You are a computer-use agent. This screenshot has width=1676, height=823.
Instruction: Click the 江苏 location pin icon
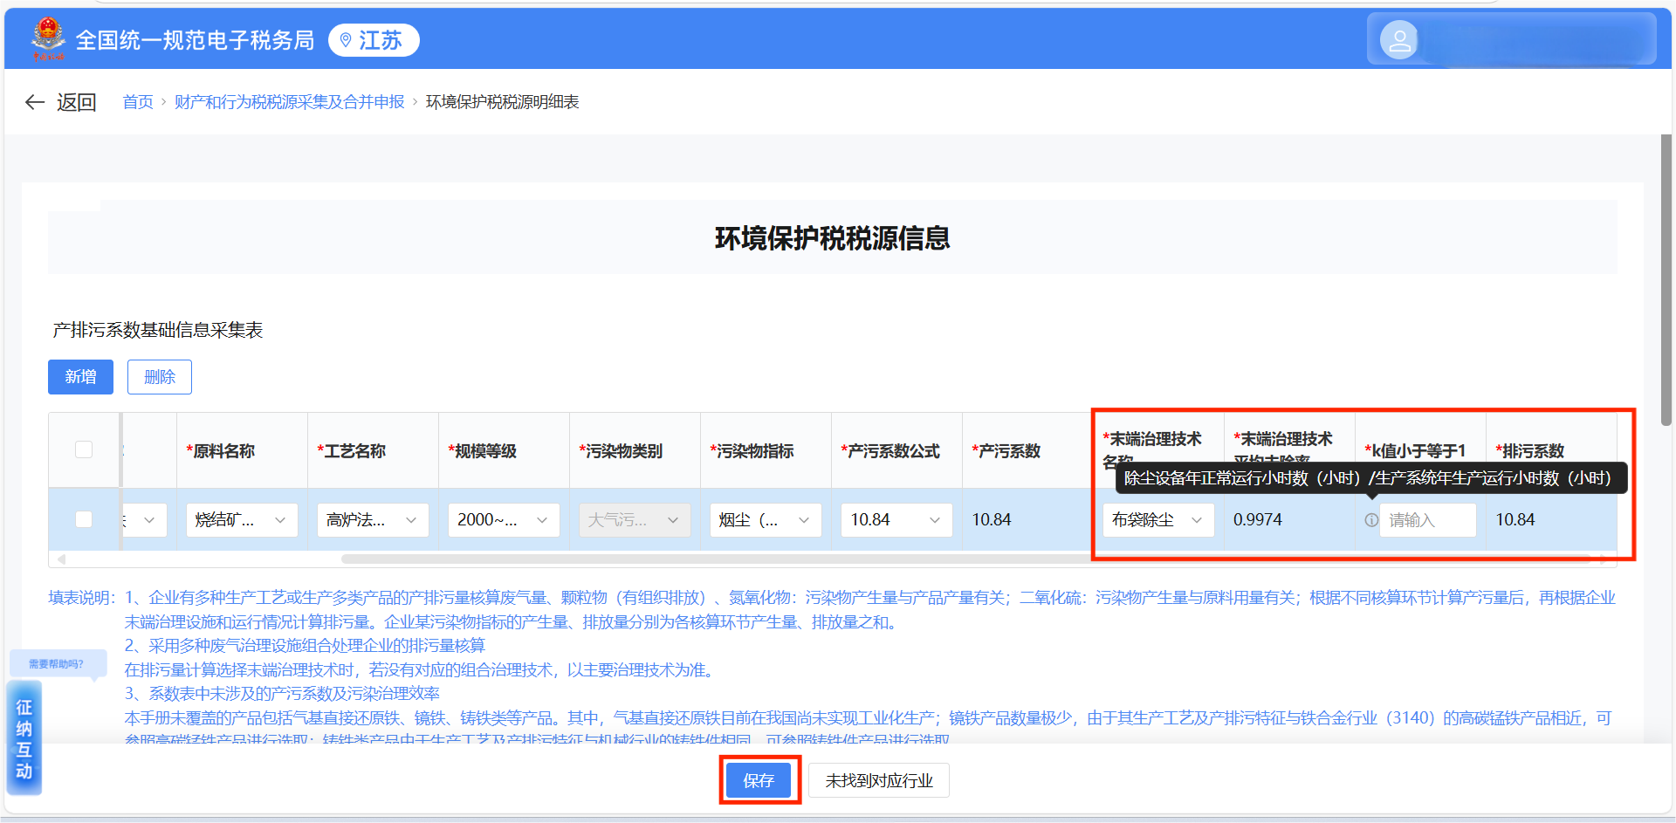coord(346,40)
